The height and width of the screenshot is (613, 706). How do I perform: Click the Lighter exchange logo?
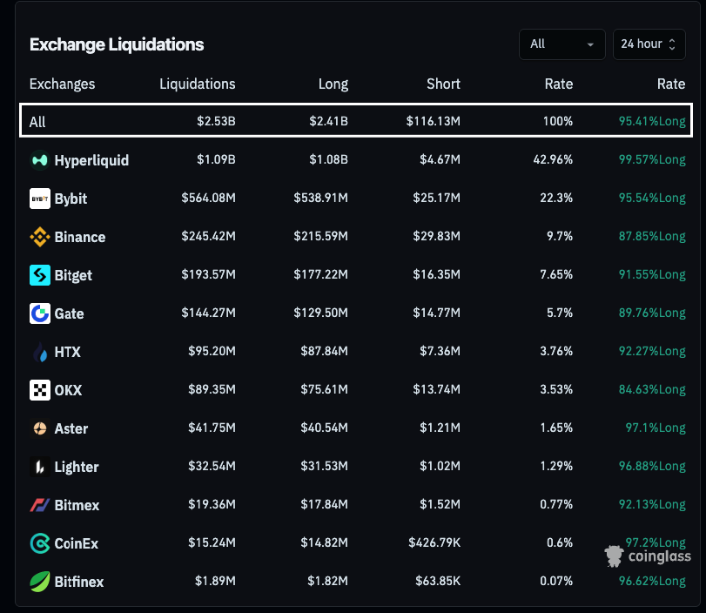pyautogui.click(x=40, y=467)
